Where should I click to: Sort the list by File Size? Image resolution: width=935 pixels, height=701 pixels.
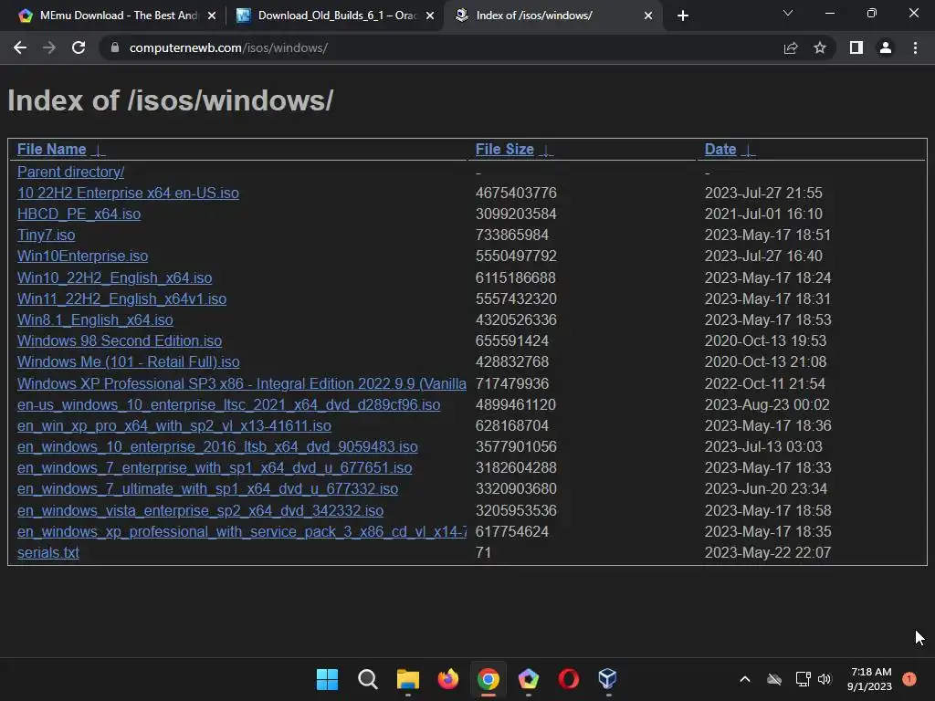click(x=504, y=149)
